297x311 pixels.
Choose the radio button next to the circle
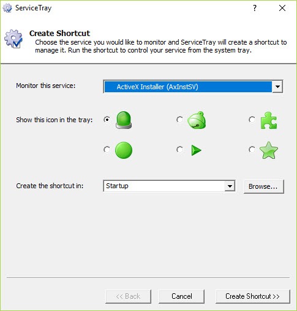click(x=107, y=150)
